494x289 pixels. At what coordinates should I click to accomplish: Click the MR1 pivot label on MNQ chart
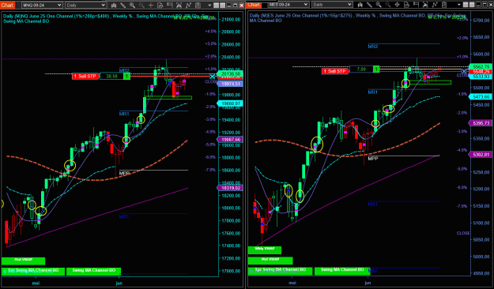124,114
